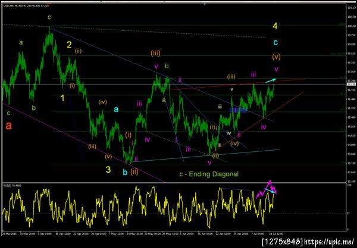Click the yellow '3' wave label
The height and width of the screenshot is (248, 357).
[x=108, y=170]
